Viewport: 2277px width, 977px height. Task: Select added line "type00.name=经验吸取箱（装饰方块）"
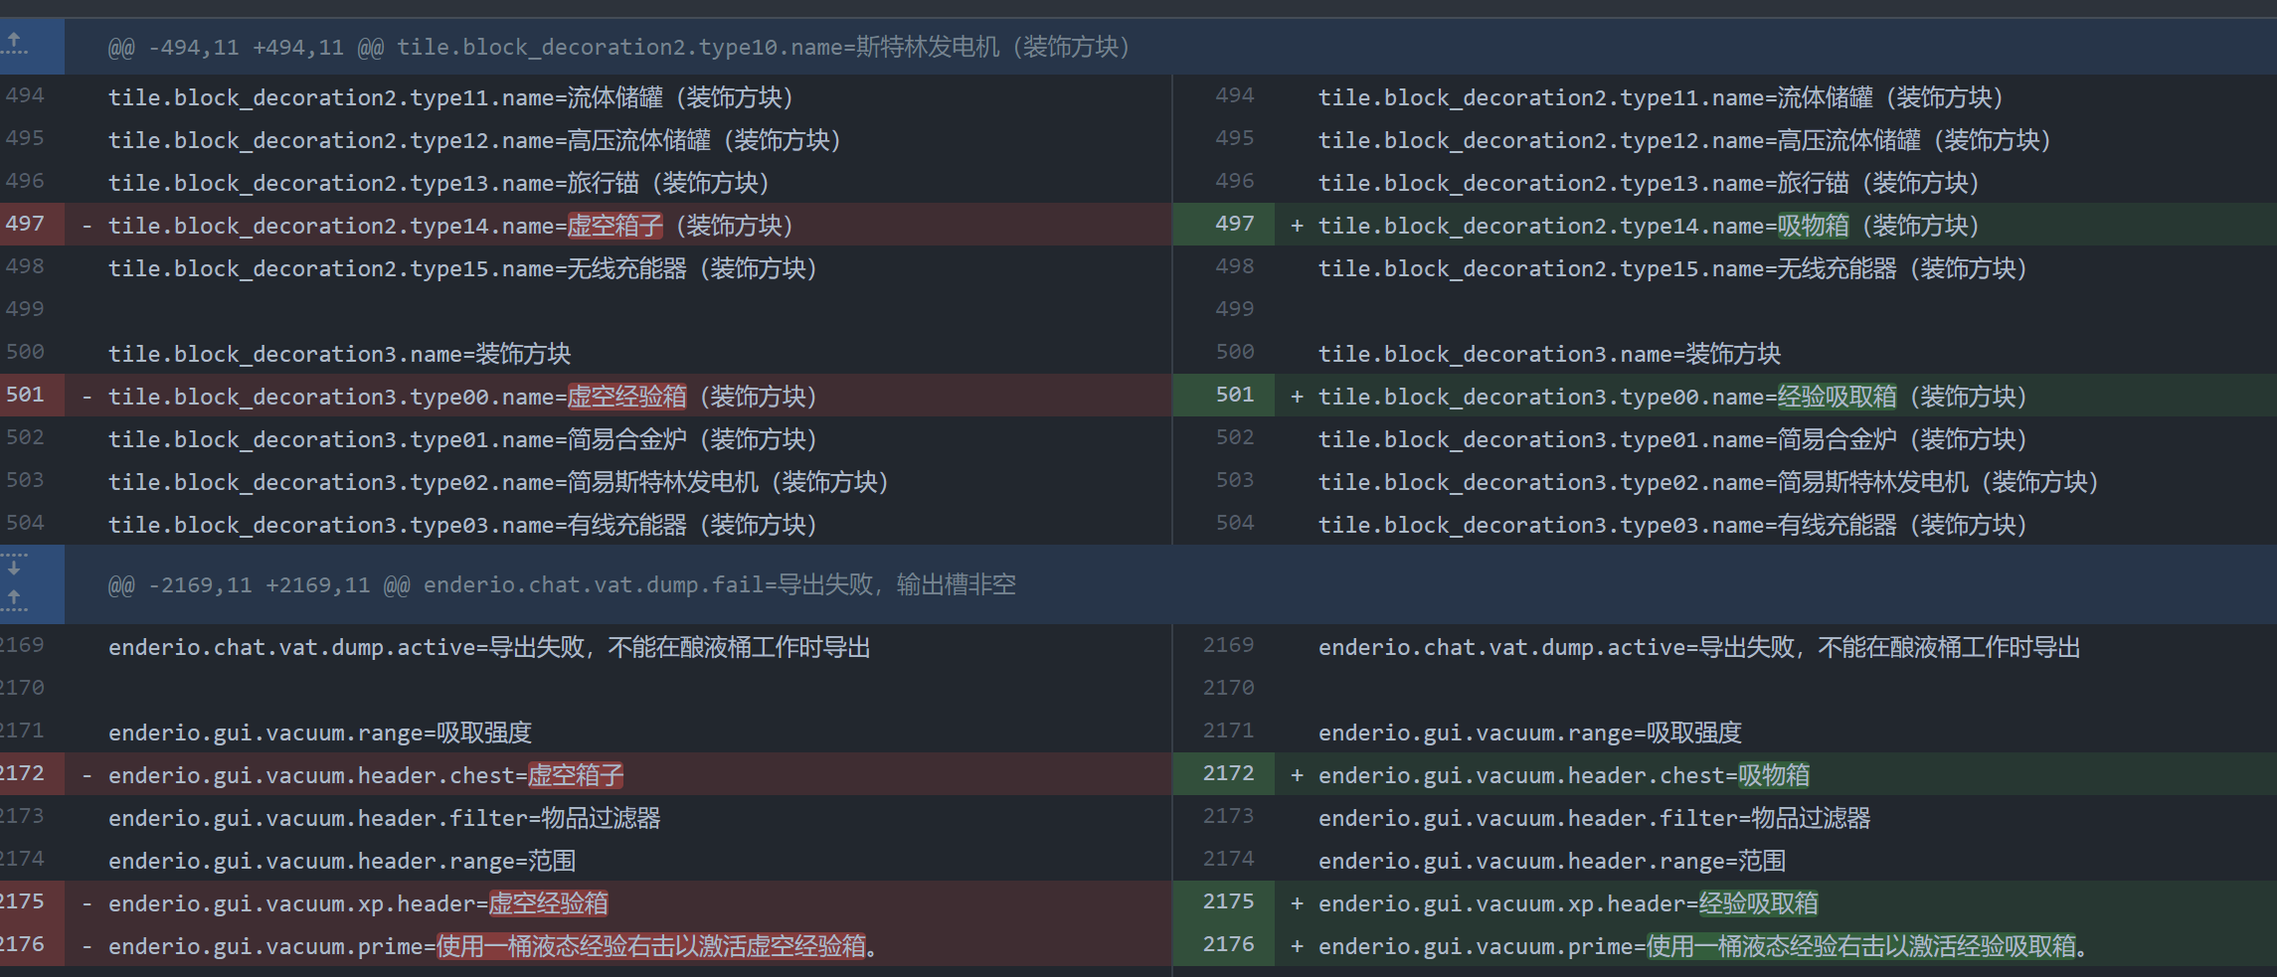click(1672, 397)
